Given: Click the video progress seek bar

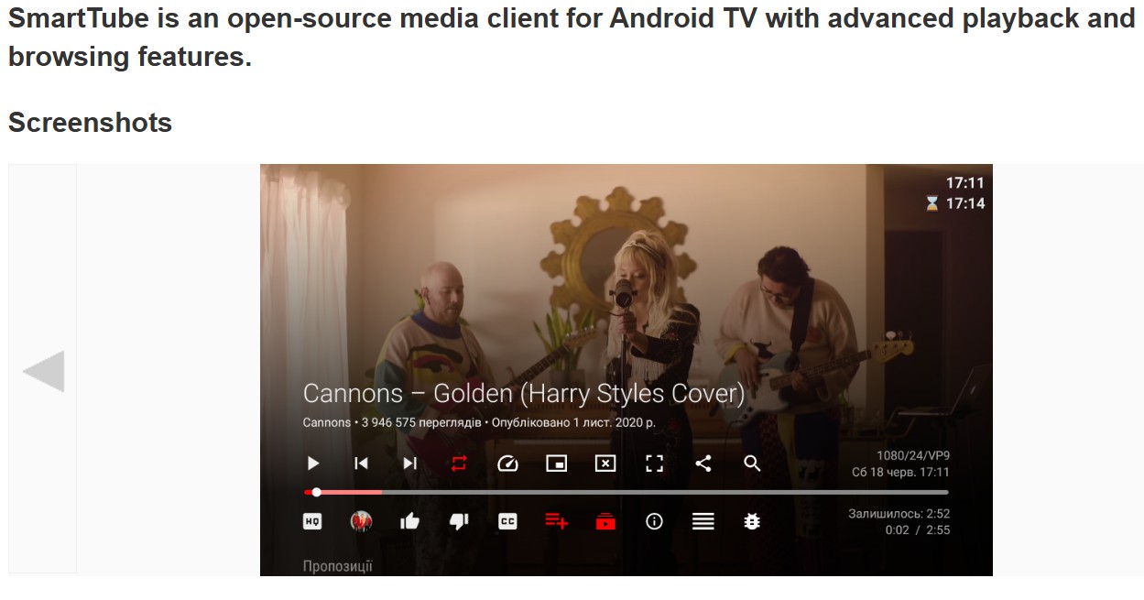Looking at the screenshot, I should pos(626,492).
